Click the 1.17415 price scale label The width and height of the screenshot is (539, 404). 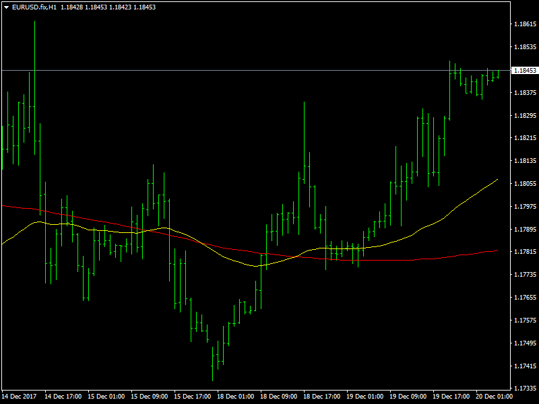[525, 366]
